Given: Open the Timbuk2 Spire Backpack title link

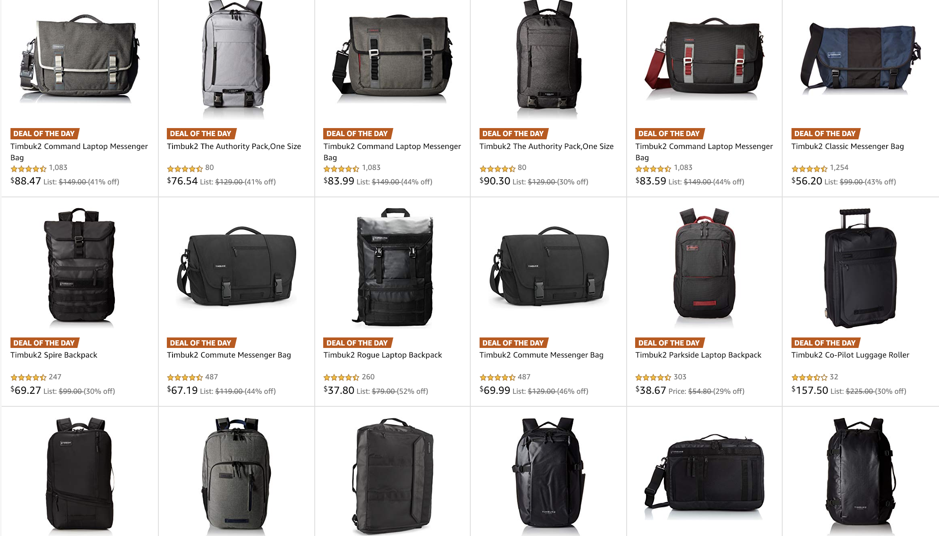Looking at the screenshot, I should 54,355.
